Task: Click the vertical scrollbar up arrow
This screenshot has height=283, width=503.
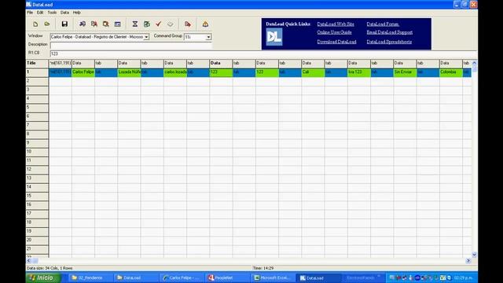Action: 474,63
